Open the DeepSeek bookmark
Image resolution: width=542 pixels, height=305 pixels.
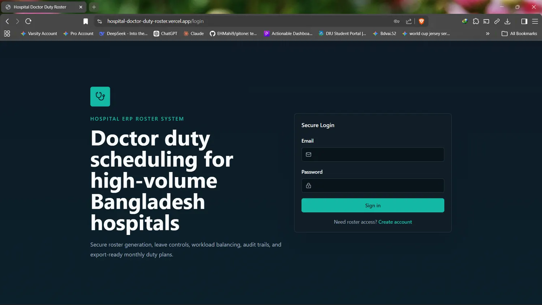coord(123,34)
